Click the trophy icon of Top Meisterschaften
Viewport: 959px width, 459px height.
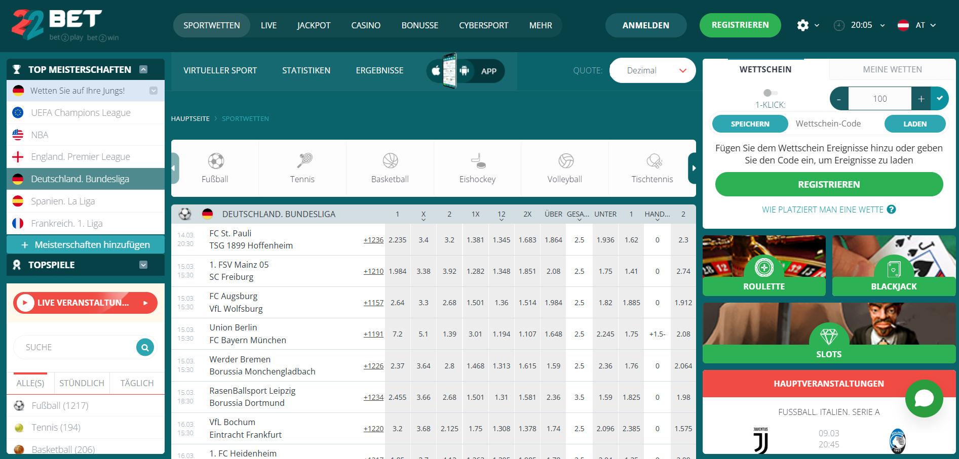coord(17,69)
